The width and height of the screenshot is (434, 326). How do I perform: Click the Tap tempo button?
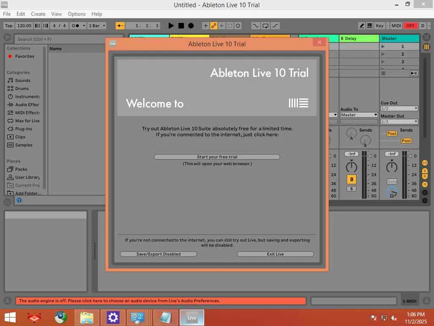[x=9, y=26]
